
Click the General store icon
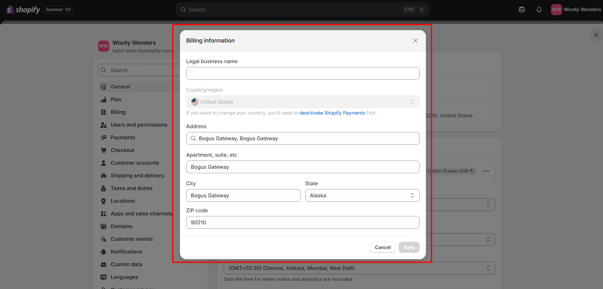(103, 87)
